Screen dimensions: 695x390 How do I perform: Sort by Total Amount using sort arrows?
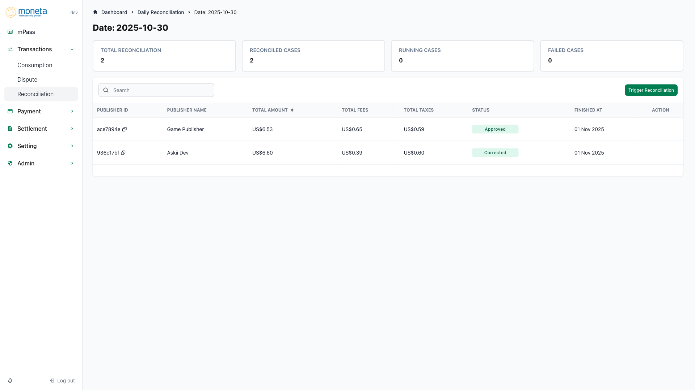(x=292, y=110)
